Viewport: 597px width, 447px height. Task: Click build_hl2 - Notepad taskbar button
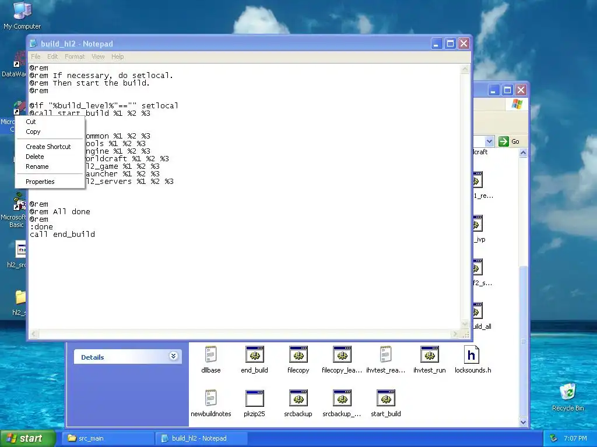tap(202, 438)
